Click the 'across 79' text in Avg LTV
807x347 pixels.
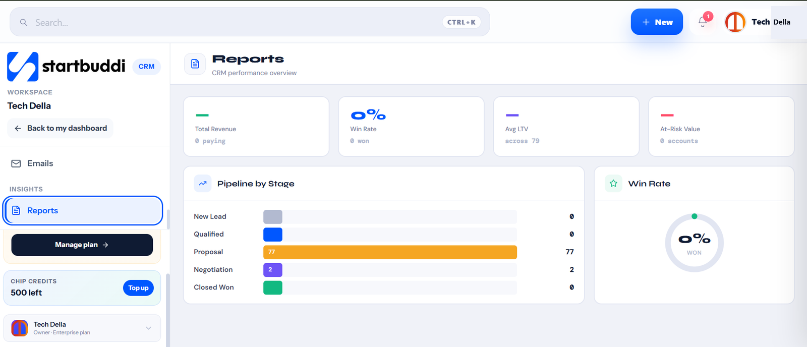click(x=522, y=141)
